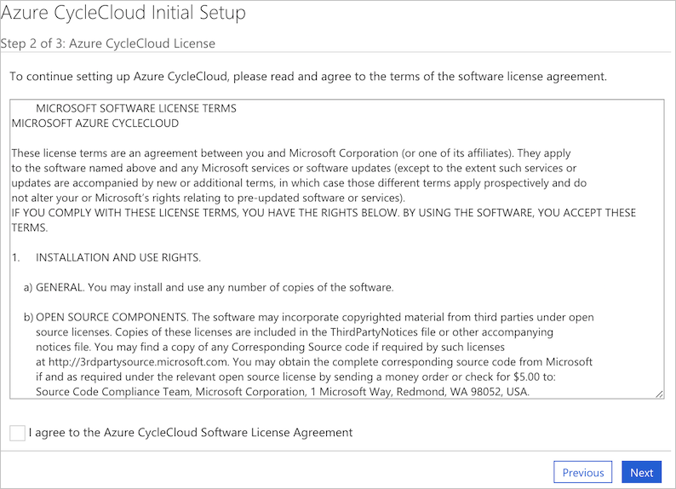This screenshot has width=676, height=489.
Task: Click the 'Source Code Compliance Team' address line
Action: 282,392
